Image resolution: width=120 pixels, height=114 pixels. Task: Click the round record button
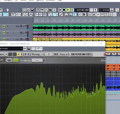click(72, 10)
